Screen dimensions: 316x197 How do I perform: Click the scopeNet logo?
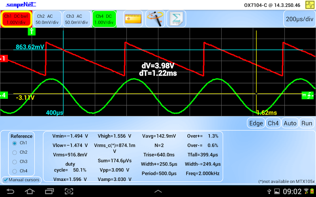point(21,5)
